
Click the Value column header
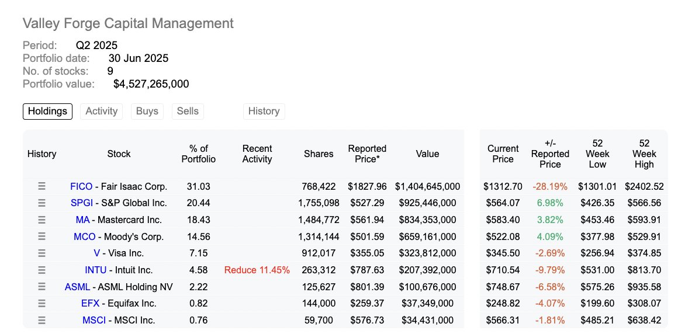427,154
